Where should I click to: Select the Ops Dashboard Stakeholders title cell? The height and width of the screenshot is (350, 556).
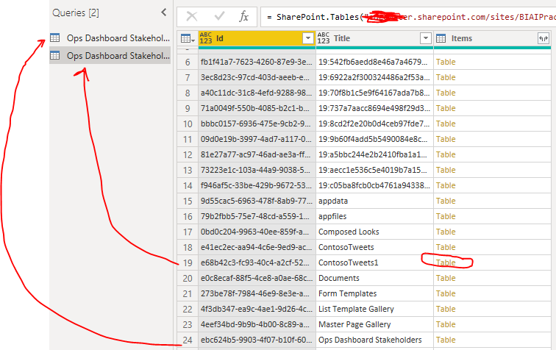click(374, 340)
